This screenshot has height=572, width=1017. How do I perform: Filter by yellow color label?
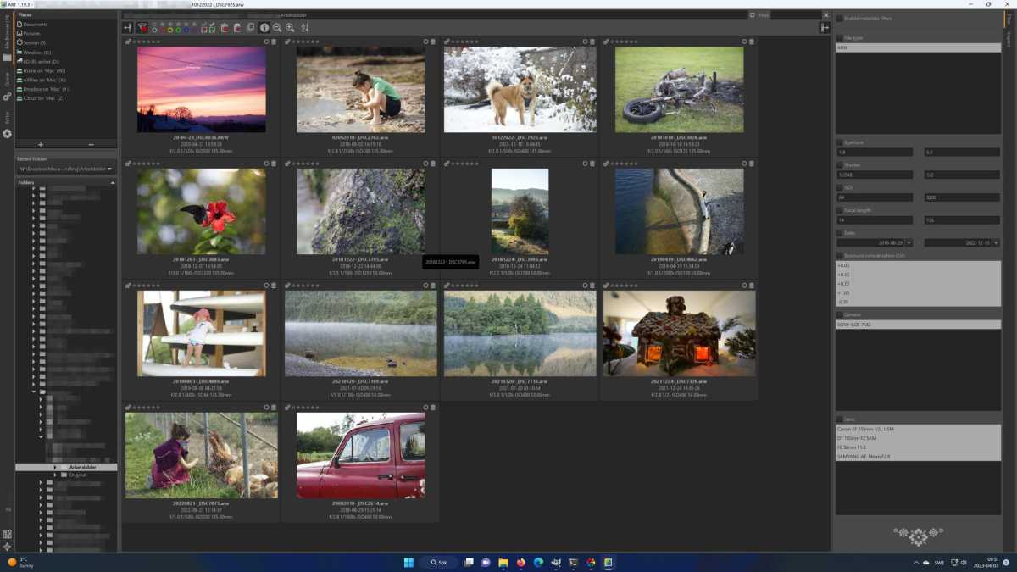pos(169,28)
